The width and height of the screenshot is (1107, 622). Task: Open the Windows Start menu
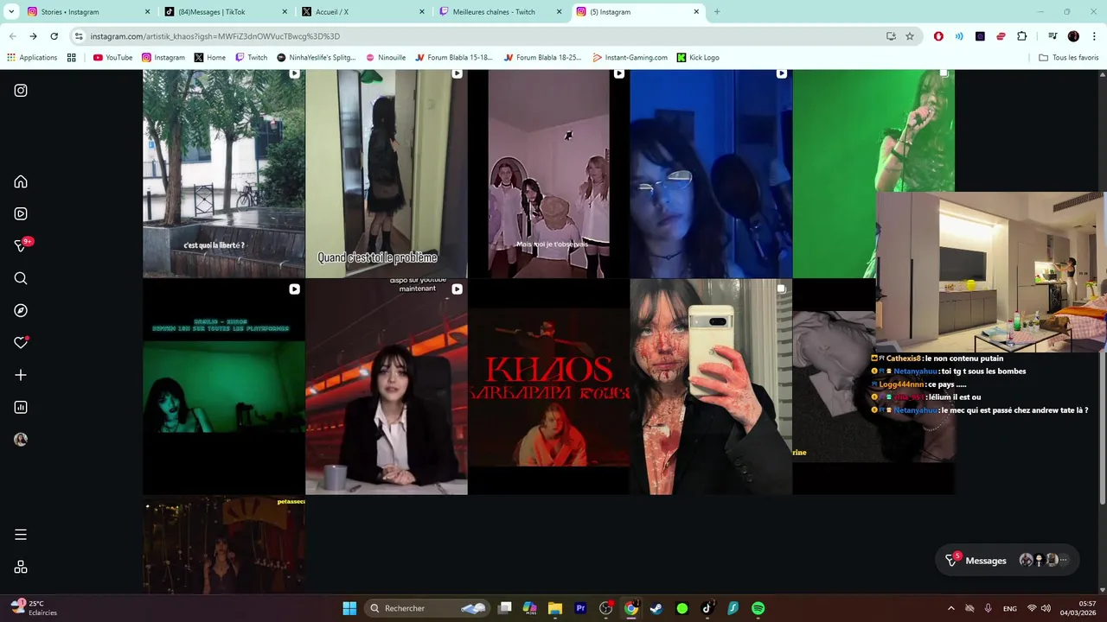(x=349, y=608)
